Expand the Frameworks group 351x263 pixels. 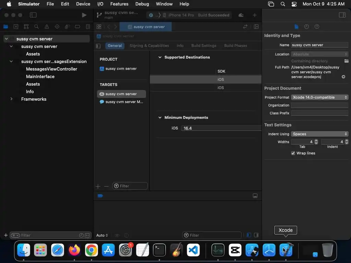pyautogui.click(x=11, y=99)
